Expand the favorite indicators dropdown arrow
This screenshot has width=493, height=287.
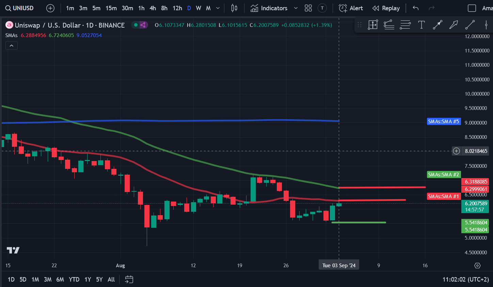[296, 8]
